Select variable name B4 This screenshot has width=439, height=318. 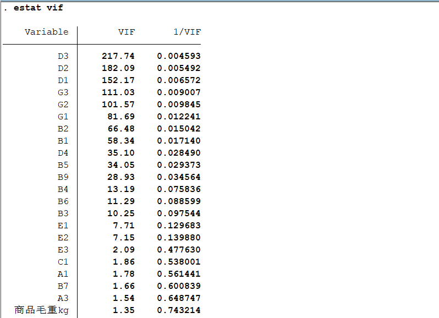tap(63, 189)
